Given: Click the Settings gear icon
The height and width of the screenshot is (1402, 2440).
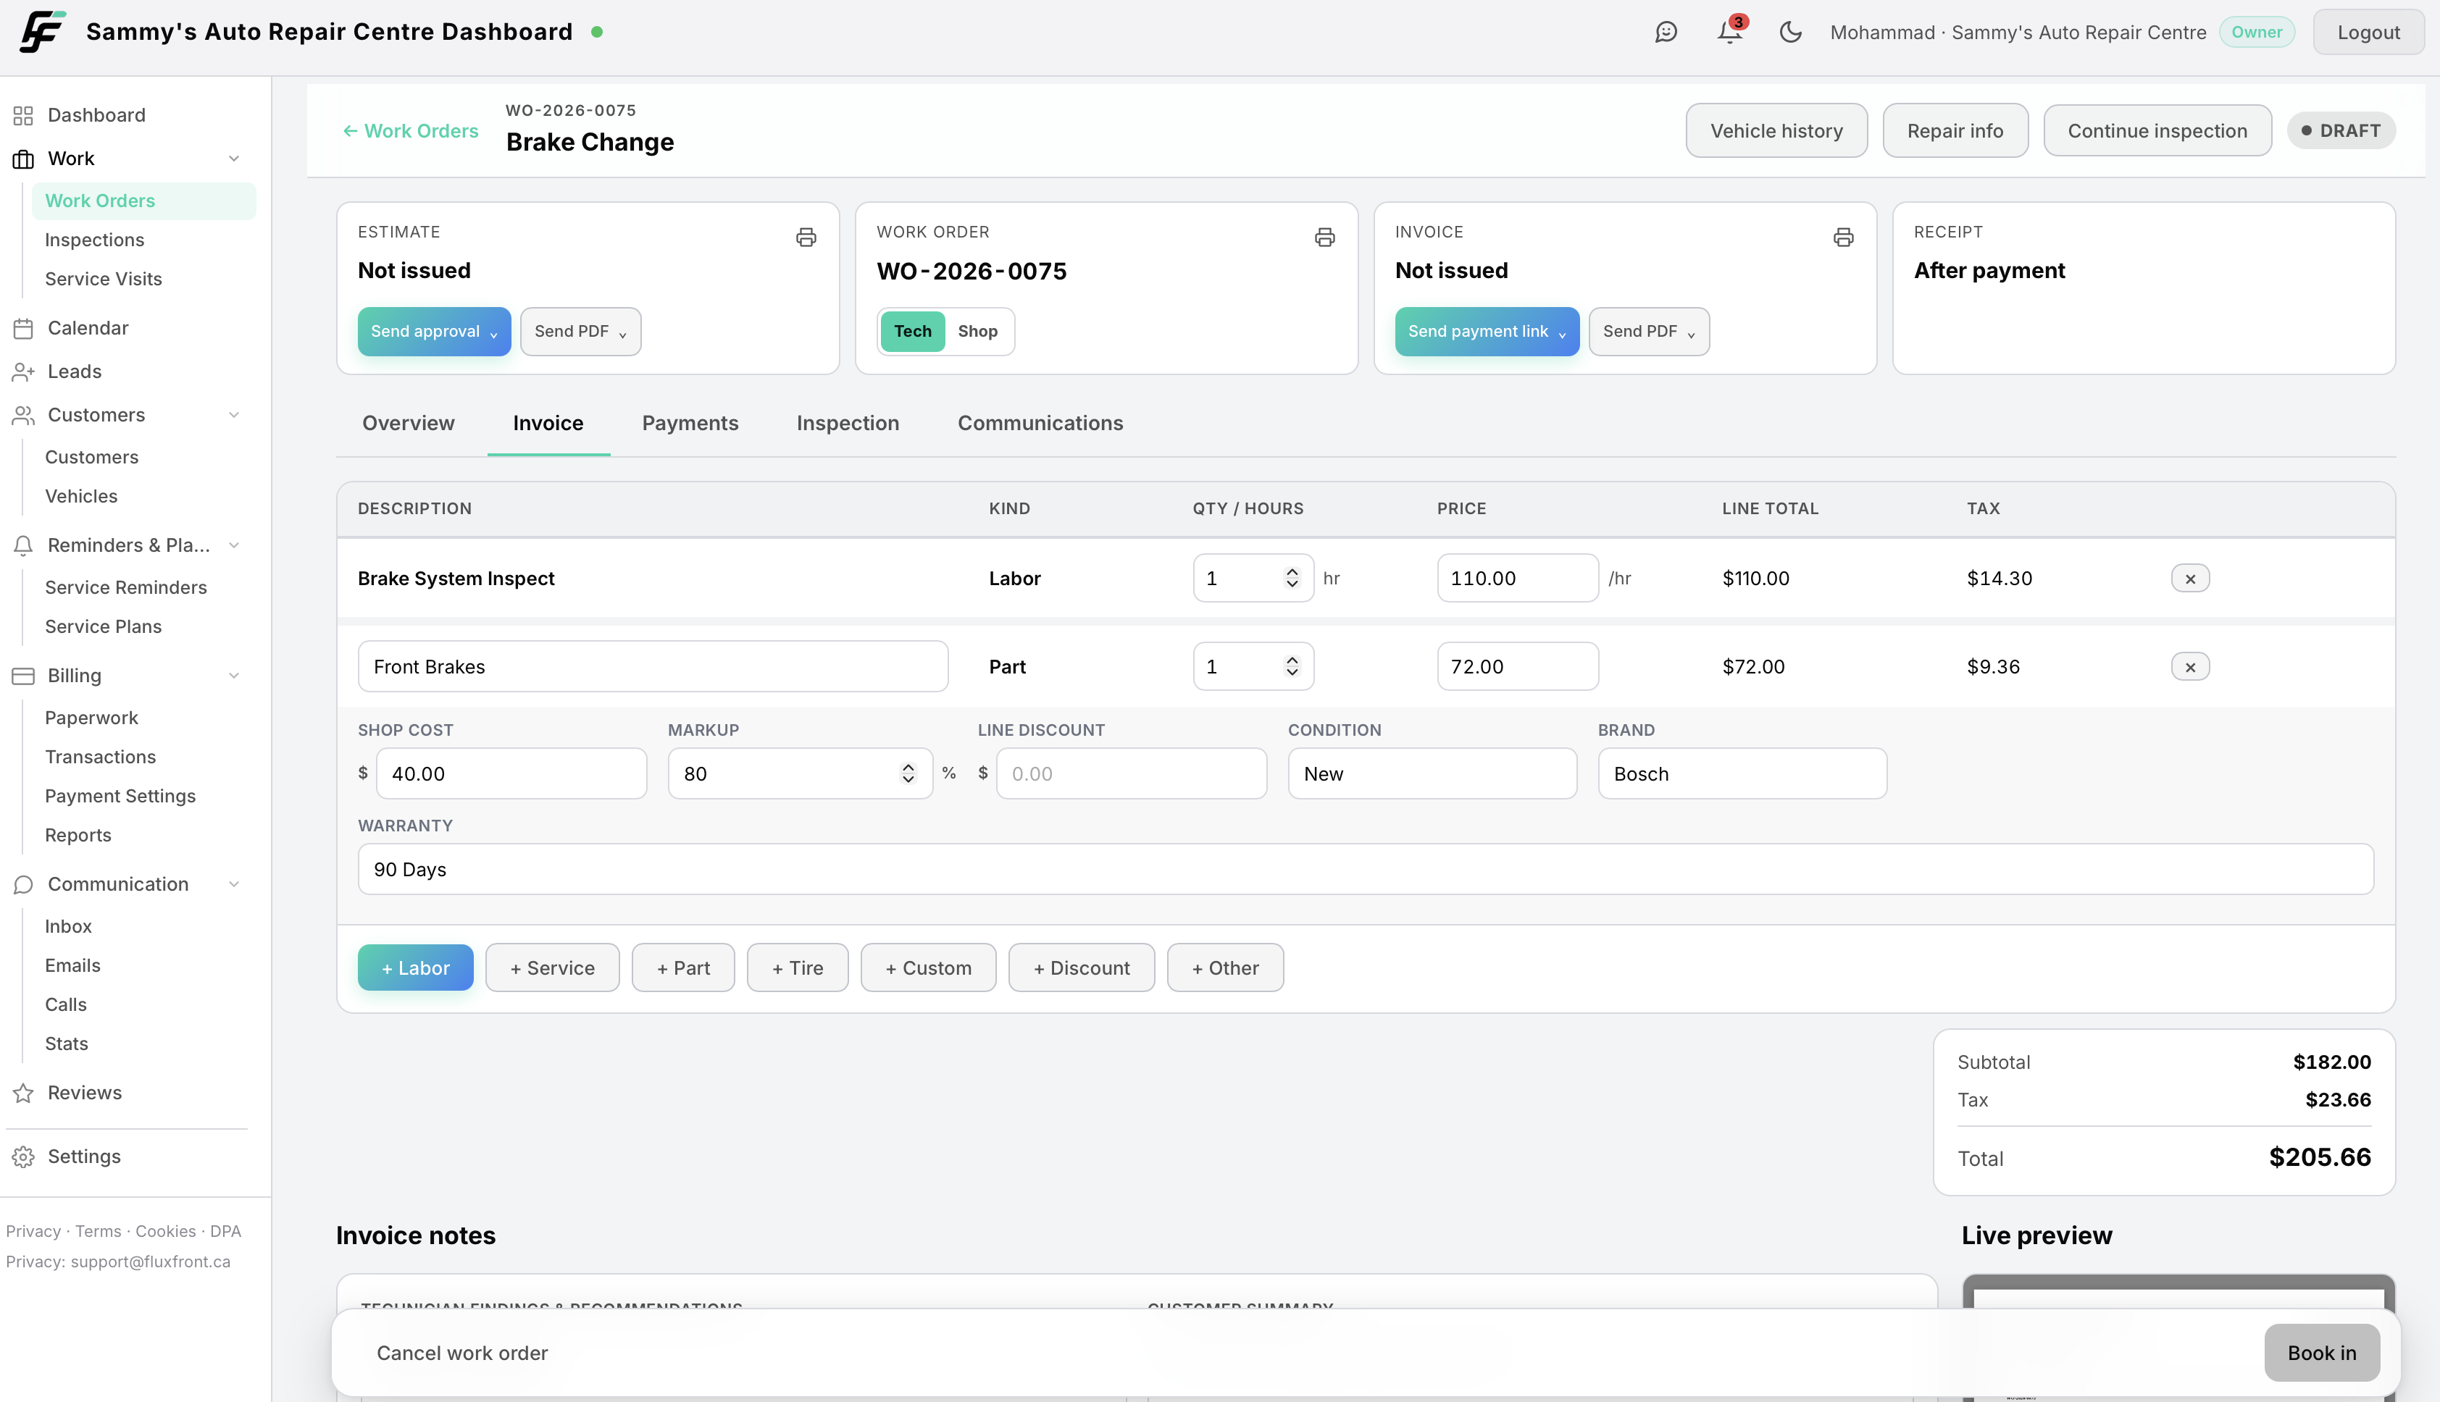Looking at the screenshot, I should point(23,1157).
